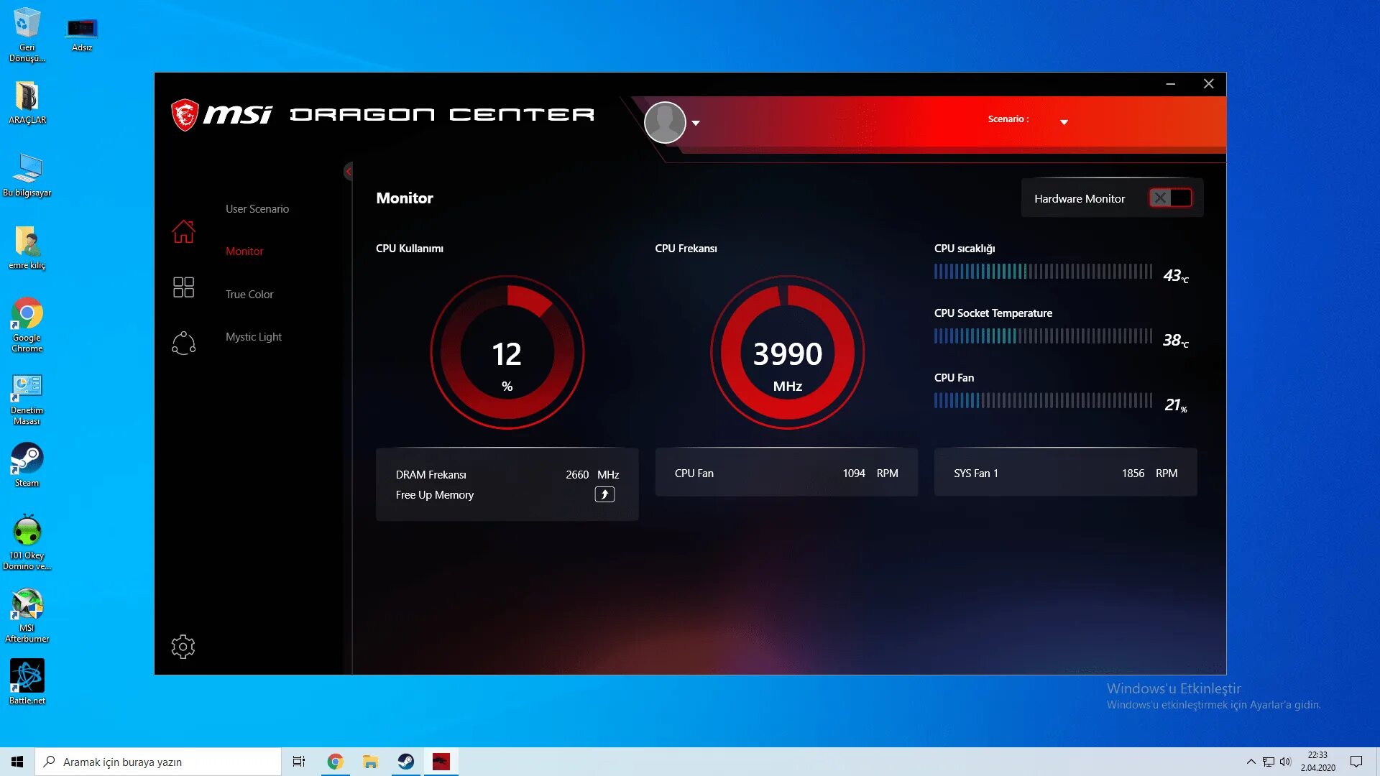
Task: Open File Explorer from taskbar
Action: point(370,762)
